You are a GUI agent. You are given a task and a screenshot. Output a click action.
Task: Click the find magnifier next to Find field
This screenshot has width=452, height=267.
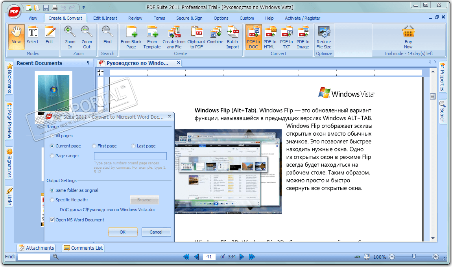55,257
